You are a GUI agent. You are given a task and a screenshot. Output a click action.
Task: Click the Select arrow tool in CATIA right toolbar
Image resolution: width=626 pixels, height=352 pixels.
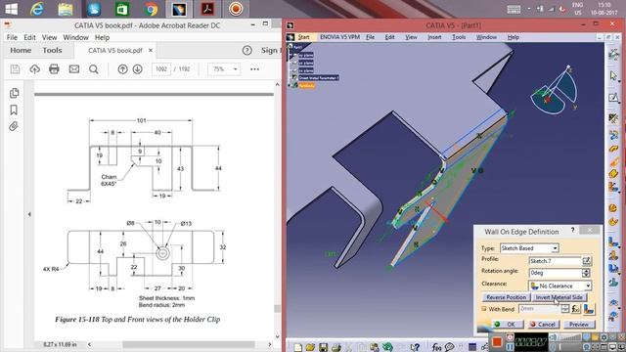point(613,75)
